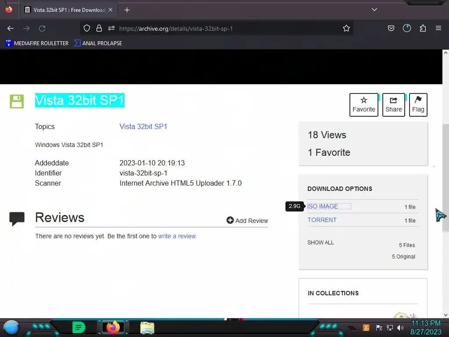Click the 5 Original files text
Image resolution: width=449 pixels, height=337 pixels.
tap(403, 256)
